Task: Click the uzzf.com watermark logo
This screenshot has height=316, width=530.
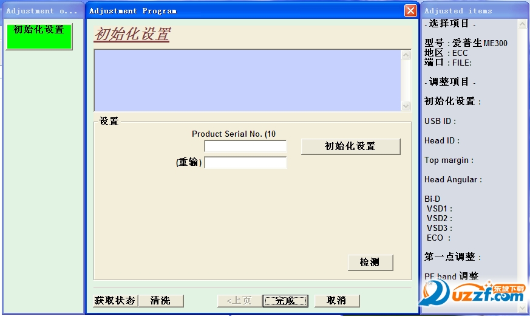Action: 473,293
